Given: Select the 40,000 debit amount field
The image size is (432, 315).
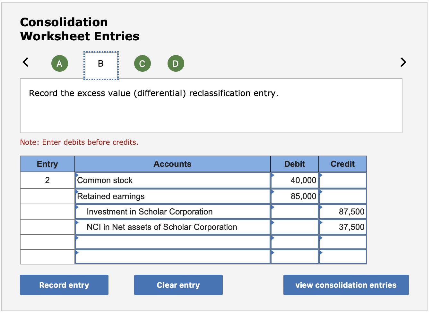Looking at the screenshot, I should (x=294, y=180).
